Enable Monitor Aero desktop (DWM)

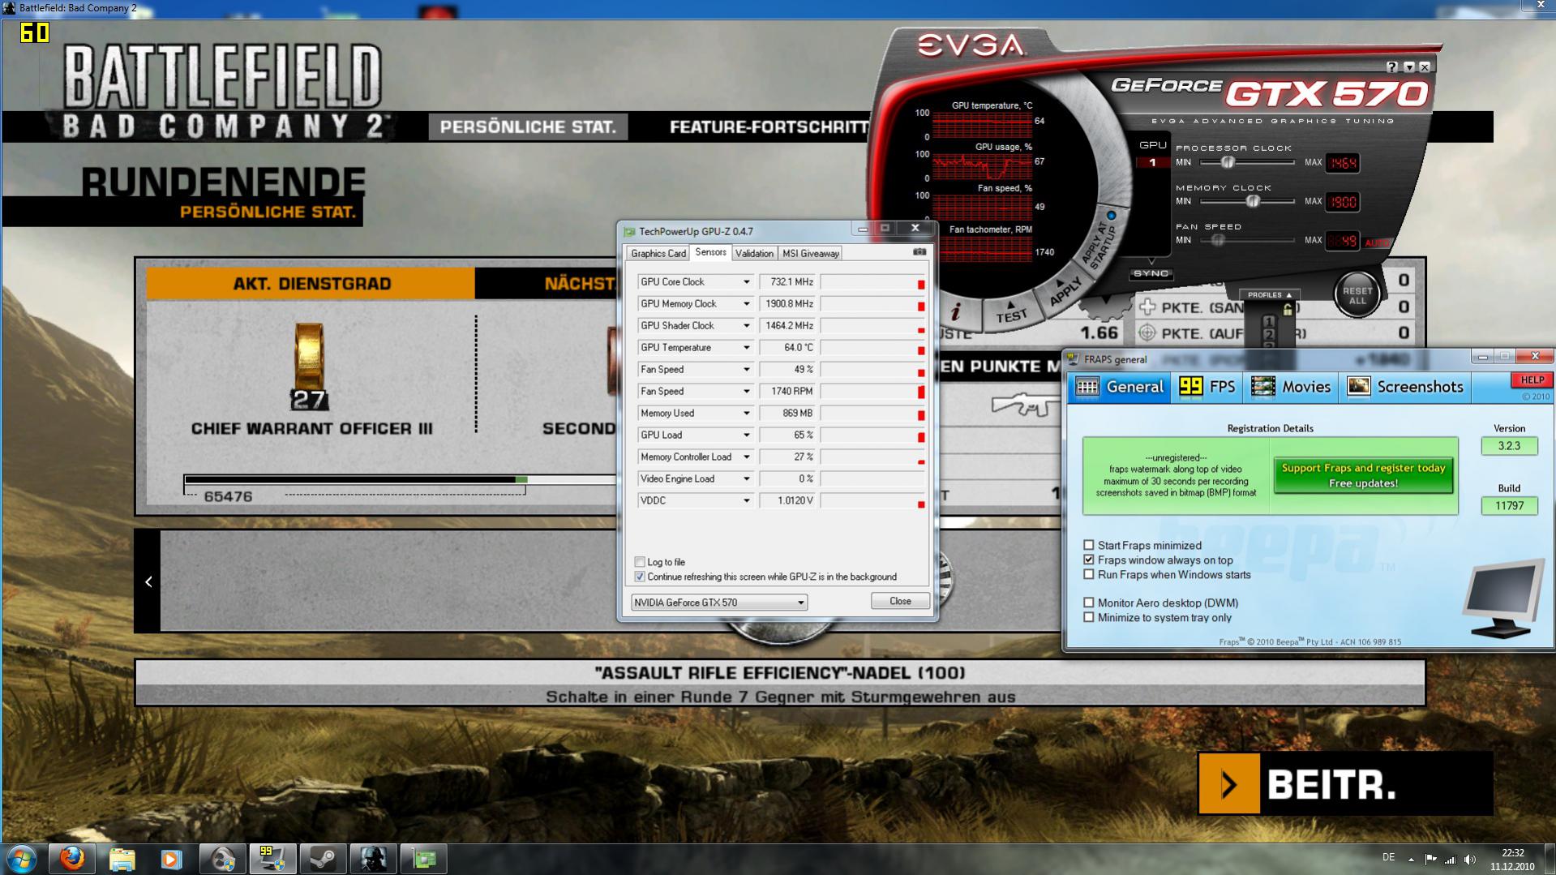pyautogui.click(x=1089, y=603)
